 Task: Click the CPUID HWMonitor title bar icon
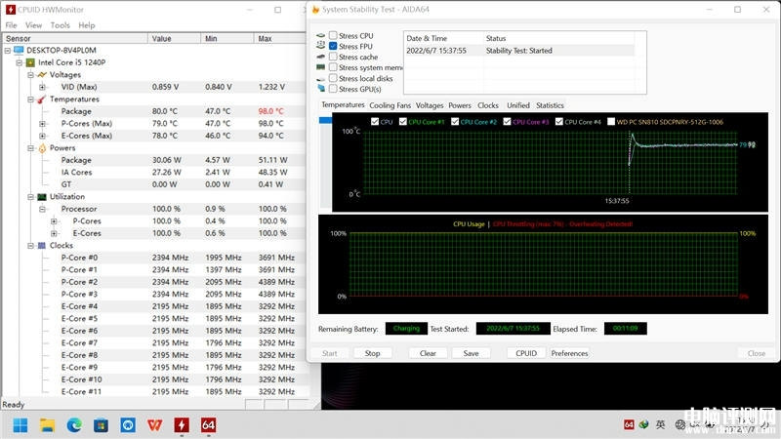point(10,10)
